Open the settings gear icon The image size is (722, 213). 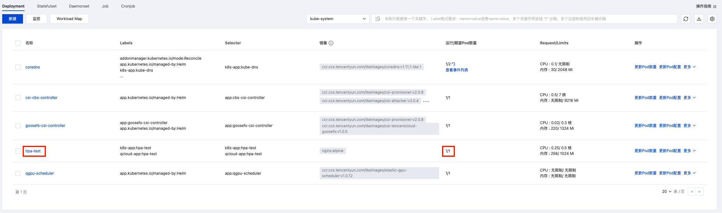pyautogui.click(x=712, y=19)
